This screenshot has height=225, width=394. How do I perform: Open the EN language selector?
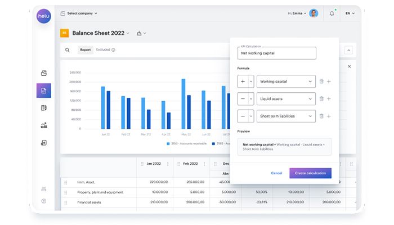350,13
